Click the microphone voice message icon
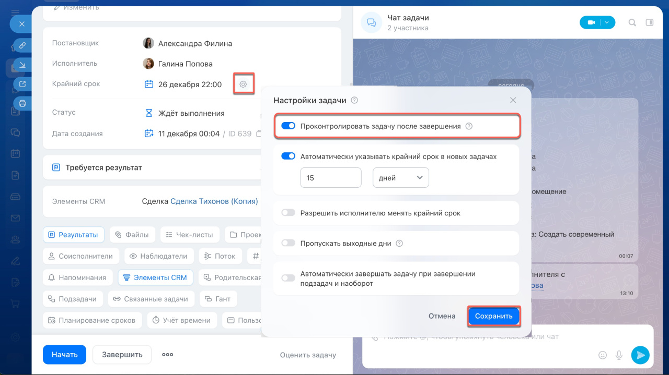This screenshot has width=669, height=375. pyautogui.click(x=619, y=355)
